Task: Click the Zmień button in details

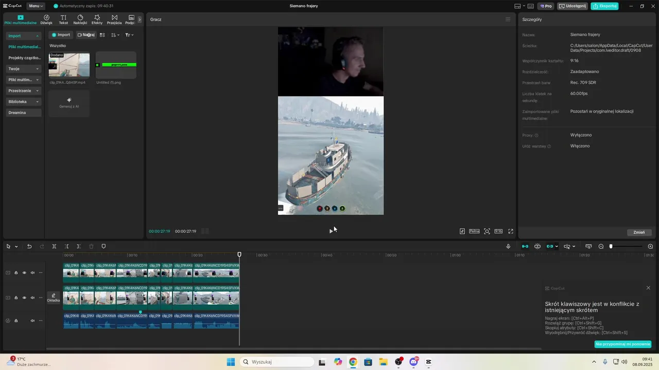Action: (639, 232)
